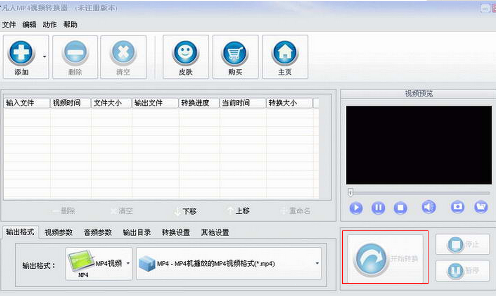Pause the video preview
This screenshot has height=296, width=496.
tap(378, 207)
